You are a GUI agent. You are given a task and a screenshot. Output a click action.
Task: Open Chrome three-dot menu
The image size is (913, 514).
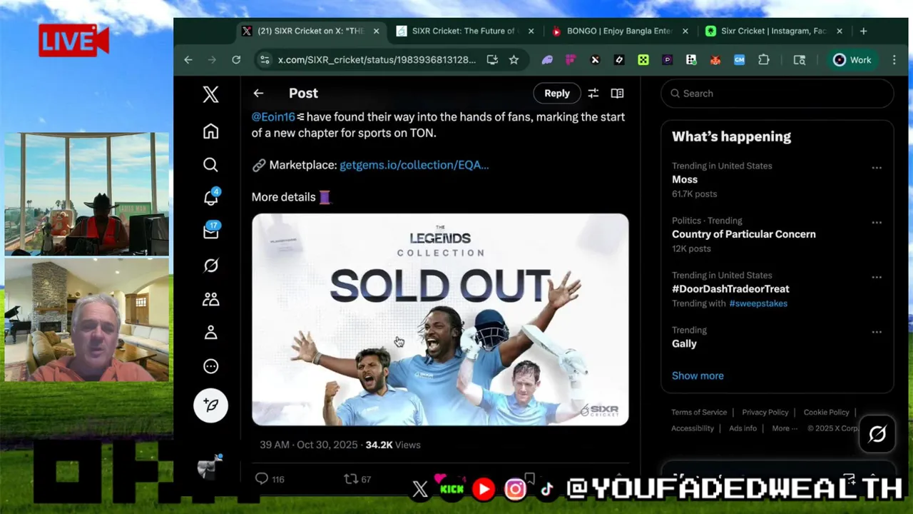pos(894,60)
